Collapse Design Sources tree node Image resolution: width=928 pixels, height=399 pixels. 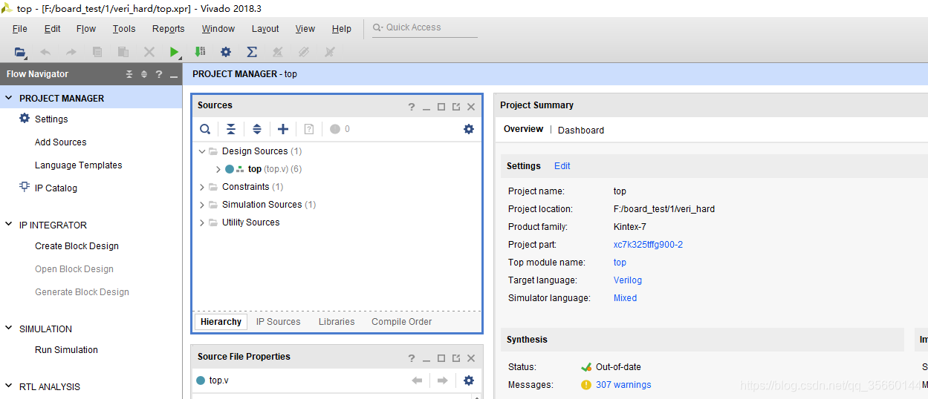pos(202,151)
